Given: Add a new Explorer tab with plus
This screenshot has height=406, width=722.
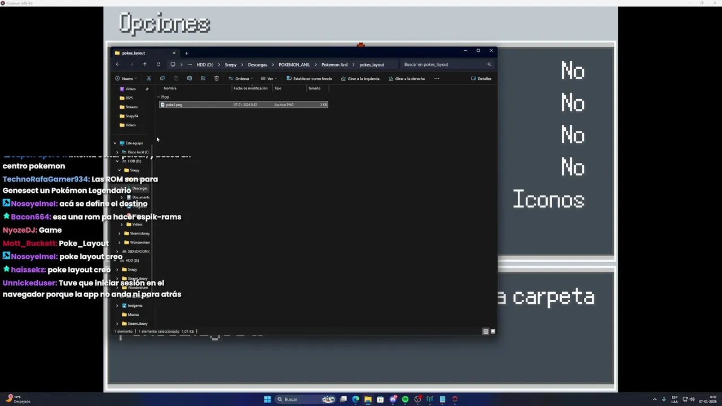Looking at the screenshot, I should pos(187,53).
